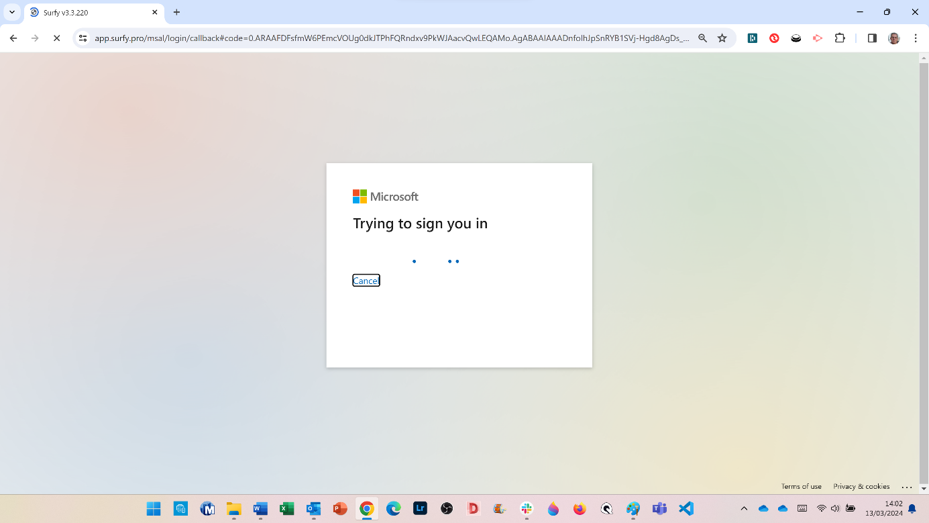The width and height of the screenshot is (929, 523).
Task: Open the blue app next to Start
Action: coord(180,508)
